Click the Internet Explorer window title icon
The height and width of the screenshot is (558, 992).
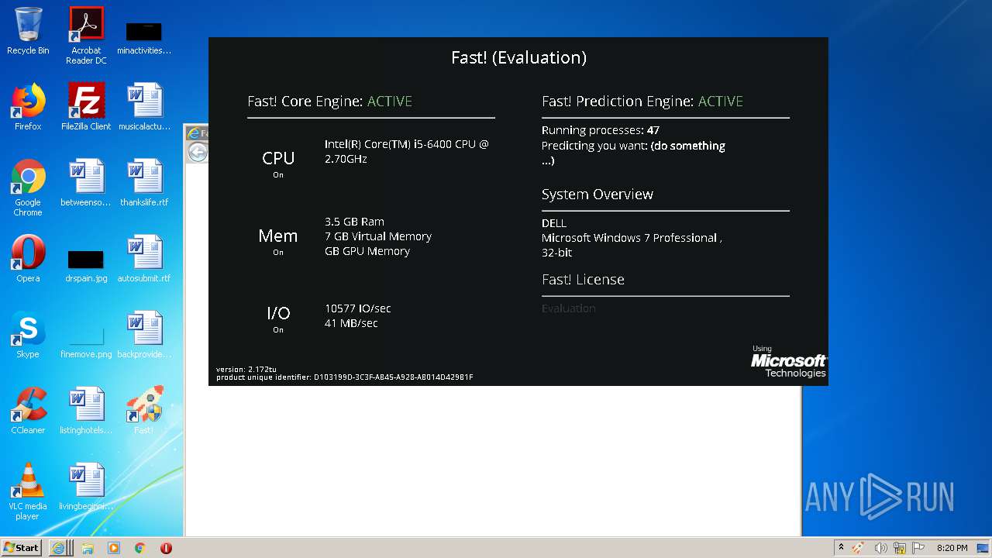[x=195, y=133]
